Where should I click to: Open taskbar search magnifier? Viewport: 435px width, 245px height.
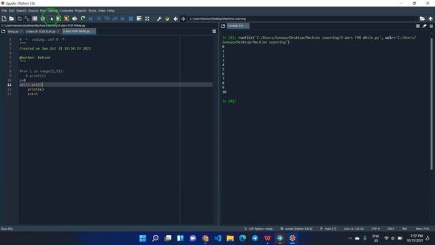[x=156, y=238]
